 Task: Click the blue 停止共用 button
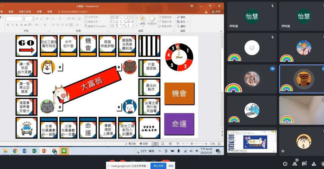click(158, 166)
